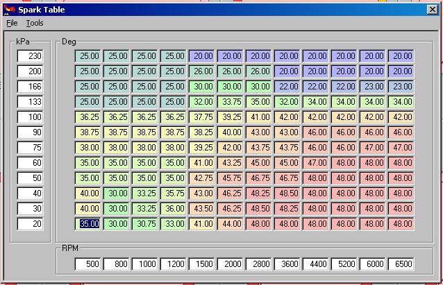Select the 37.75 degree cell
The image size is (443, 285).
coord(203,117)
